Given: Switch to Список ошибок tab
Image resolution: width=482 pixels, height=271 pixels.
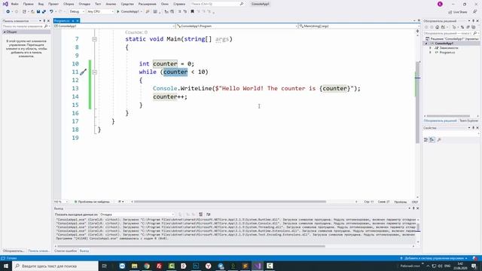Looking at the screenshot, I should click(x=66, y=251).
